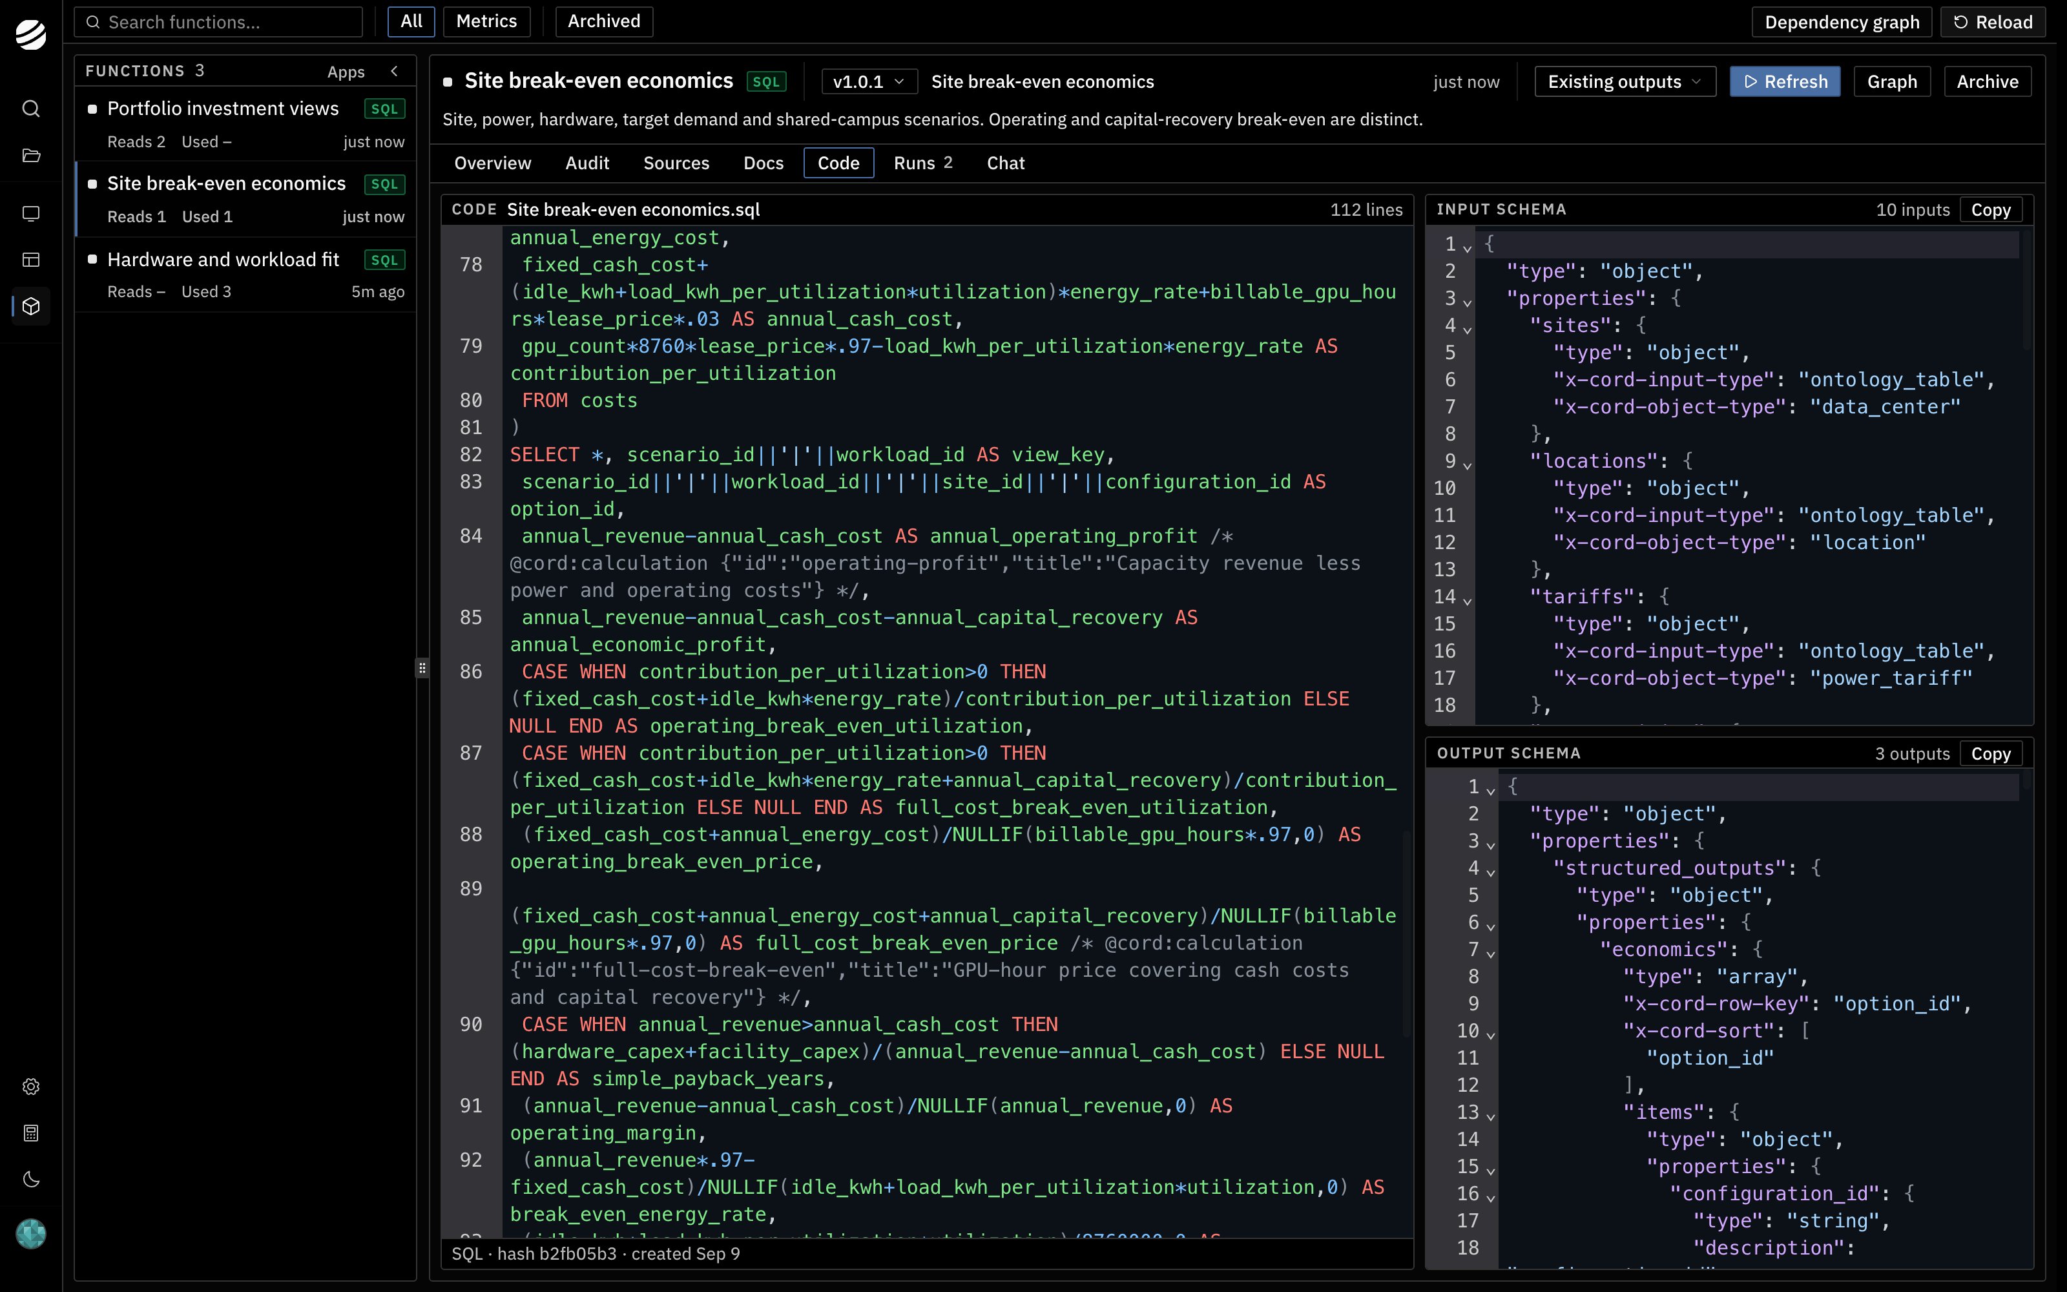
Task: Open the monitor icon in left sidebar
Action: click(x=31, y=214)
